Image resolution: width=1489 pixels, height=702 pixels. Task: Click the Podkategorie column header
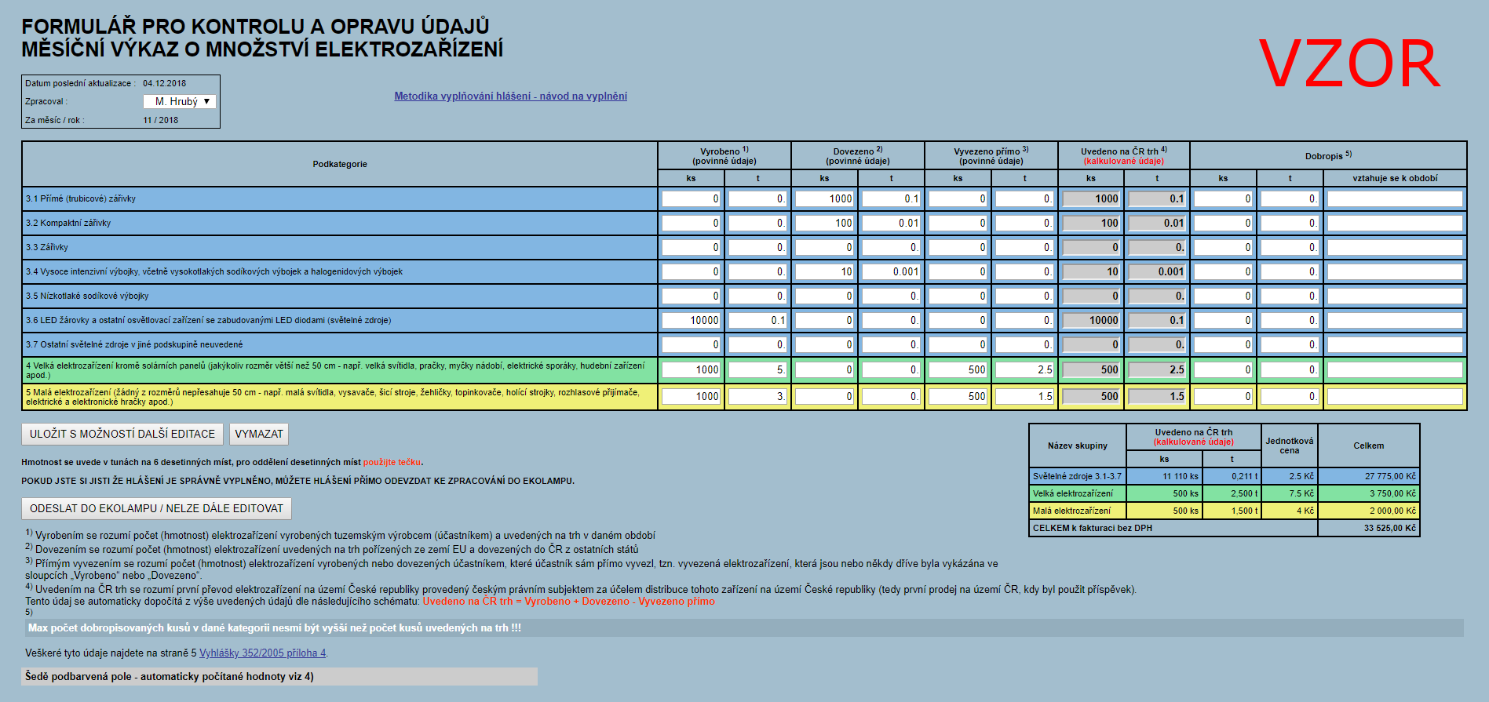tap(340, 164)
